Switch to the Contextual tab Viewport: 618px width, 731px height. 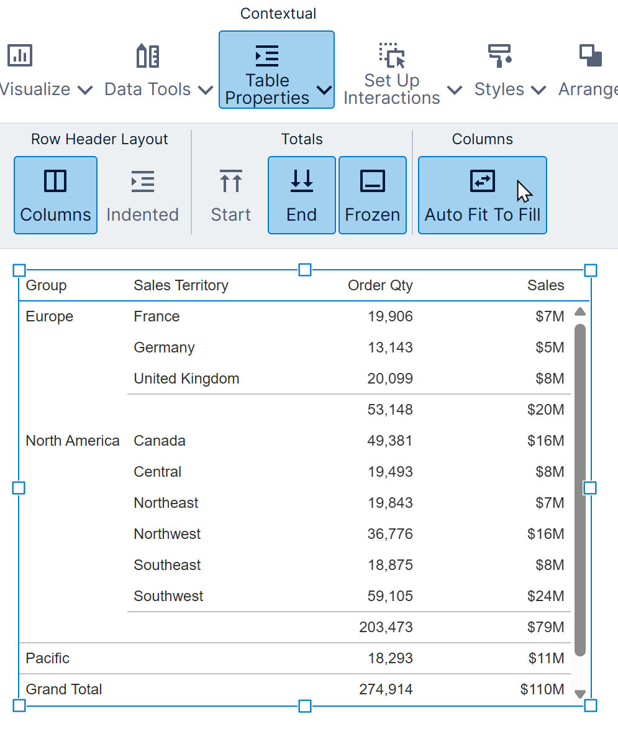point(278,13)
